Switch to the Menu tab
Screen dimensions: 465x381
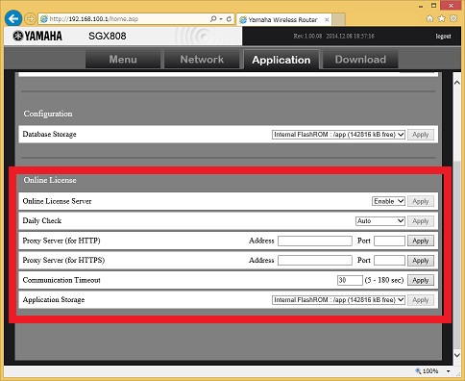(x=123, y=60)
